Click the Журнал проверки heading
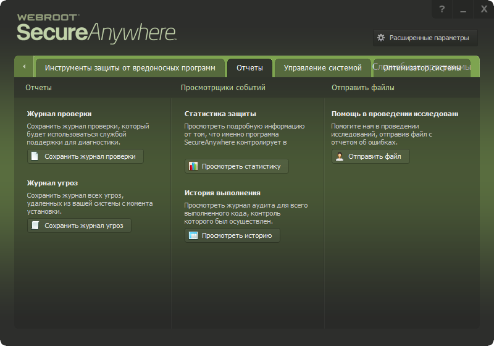Image resolution: width=494 pixels, height=346 pixels. point(59,114)
